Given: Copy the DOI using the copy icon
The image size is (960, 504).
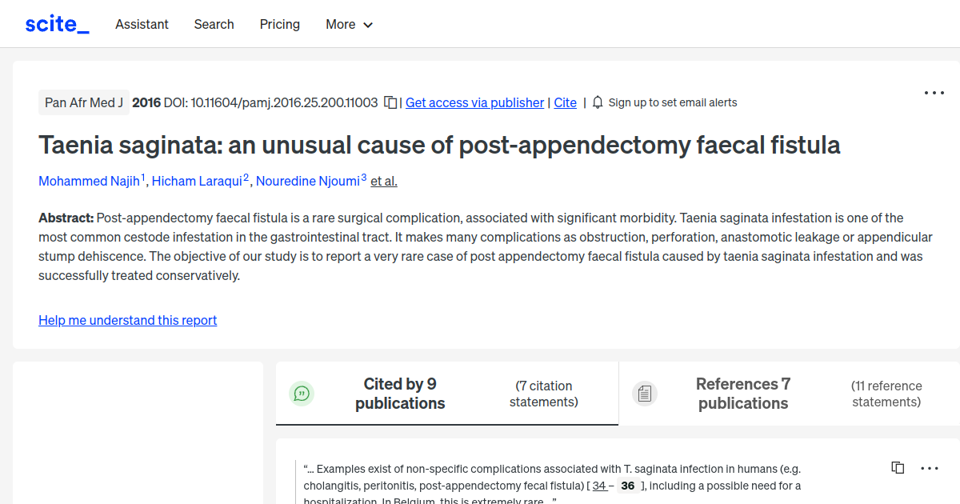Looking at the screenshot, I should pyautogui.click(x=390, y=102).
